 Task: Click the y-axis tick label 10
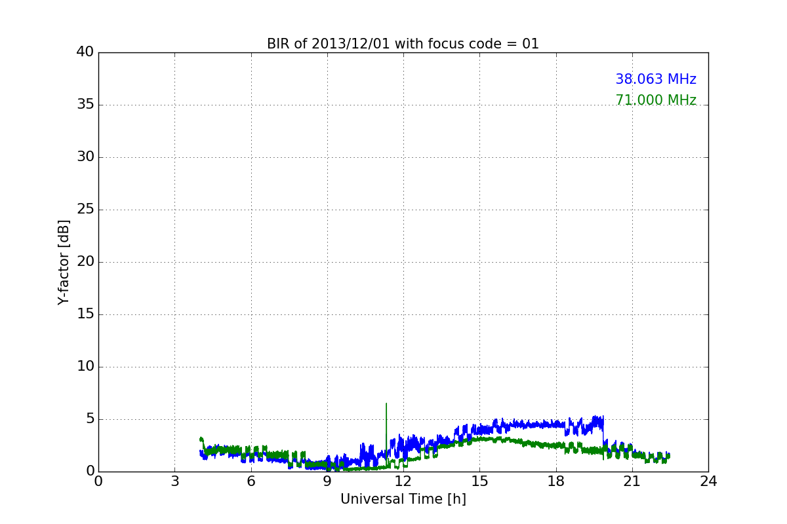click(x=85, y=367)
